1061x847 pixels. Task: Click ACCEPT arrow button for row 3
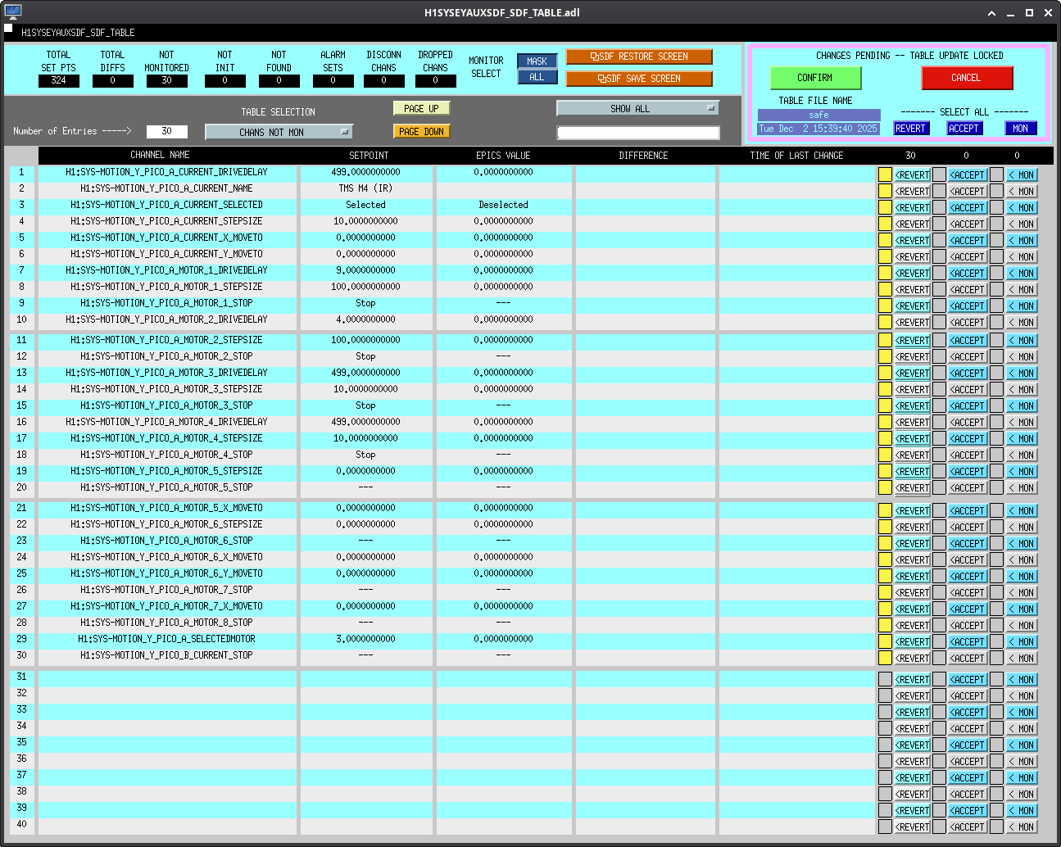tap(967, 208)
